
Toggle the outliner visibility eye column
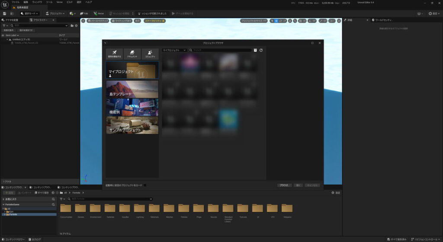tap(3, 35)
